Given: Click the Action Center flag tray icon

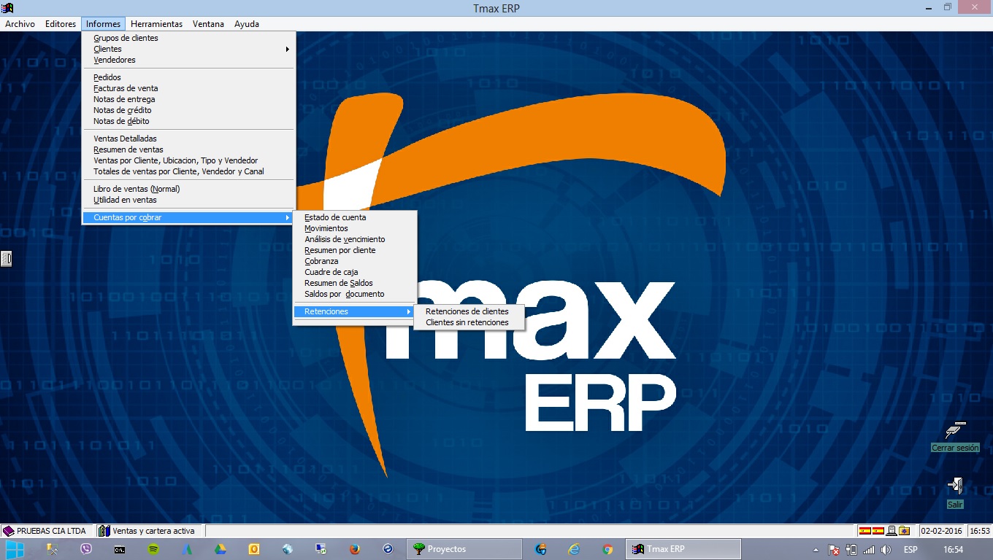Looking at the screenshot, I should click(x=834, y=549).
